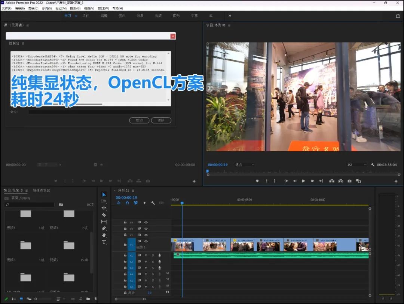This screenshot has width=404, height=304.
Task: Click the timeline timecode 00:00:00:19 field
Action: [126, 198]
